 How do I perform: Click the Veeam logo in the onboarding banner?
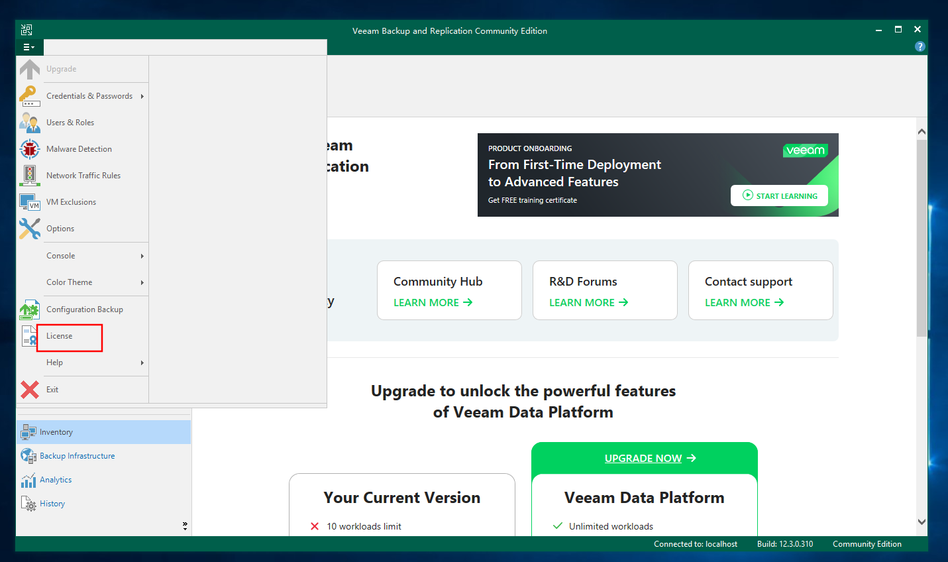click(x=806, y=150)
